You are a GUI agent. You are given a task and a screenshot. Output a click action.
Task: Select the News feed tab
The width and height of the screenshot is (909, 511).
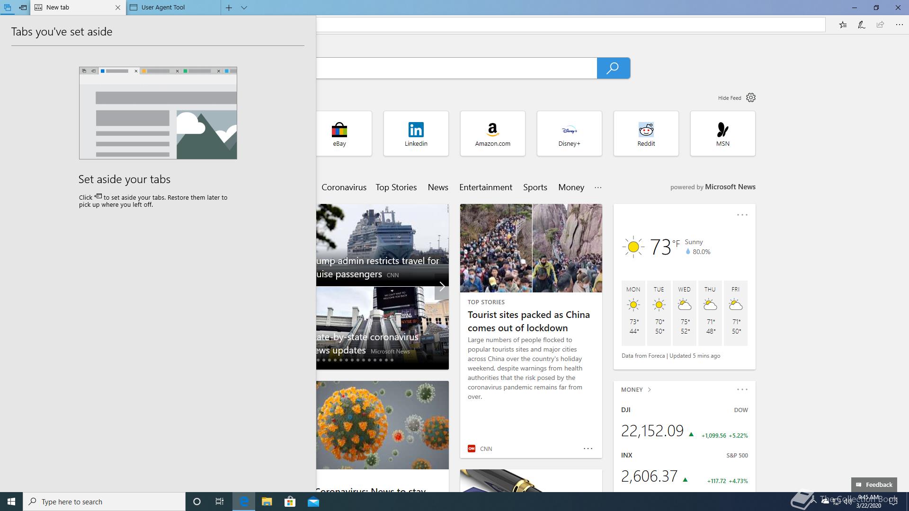[438, 187]
